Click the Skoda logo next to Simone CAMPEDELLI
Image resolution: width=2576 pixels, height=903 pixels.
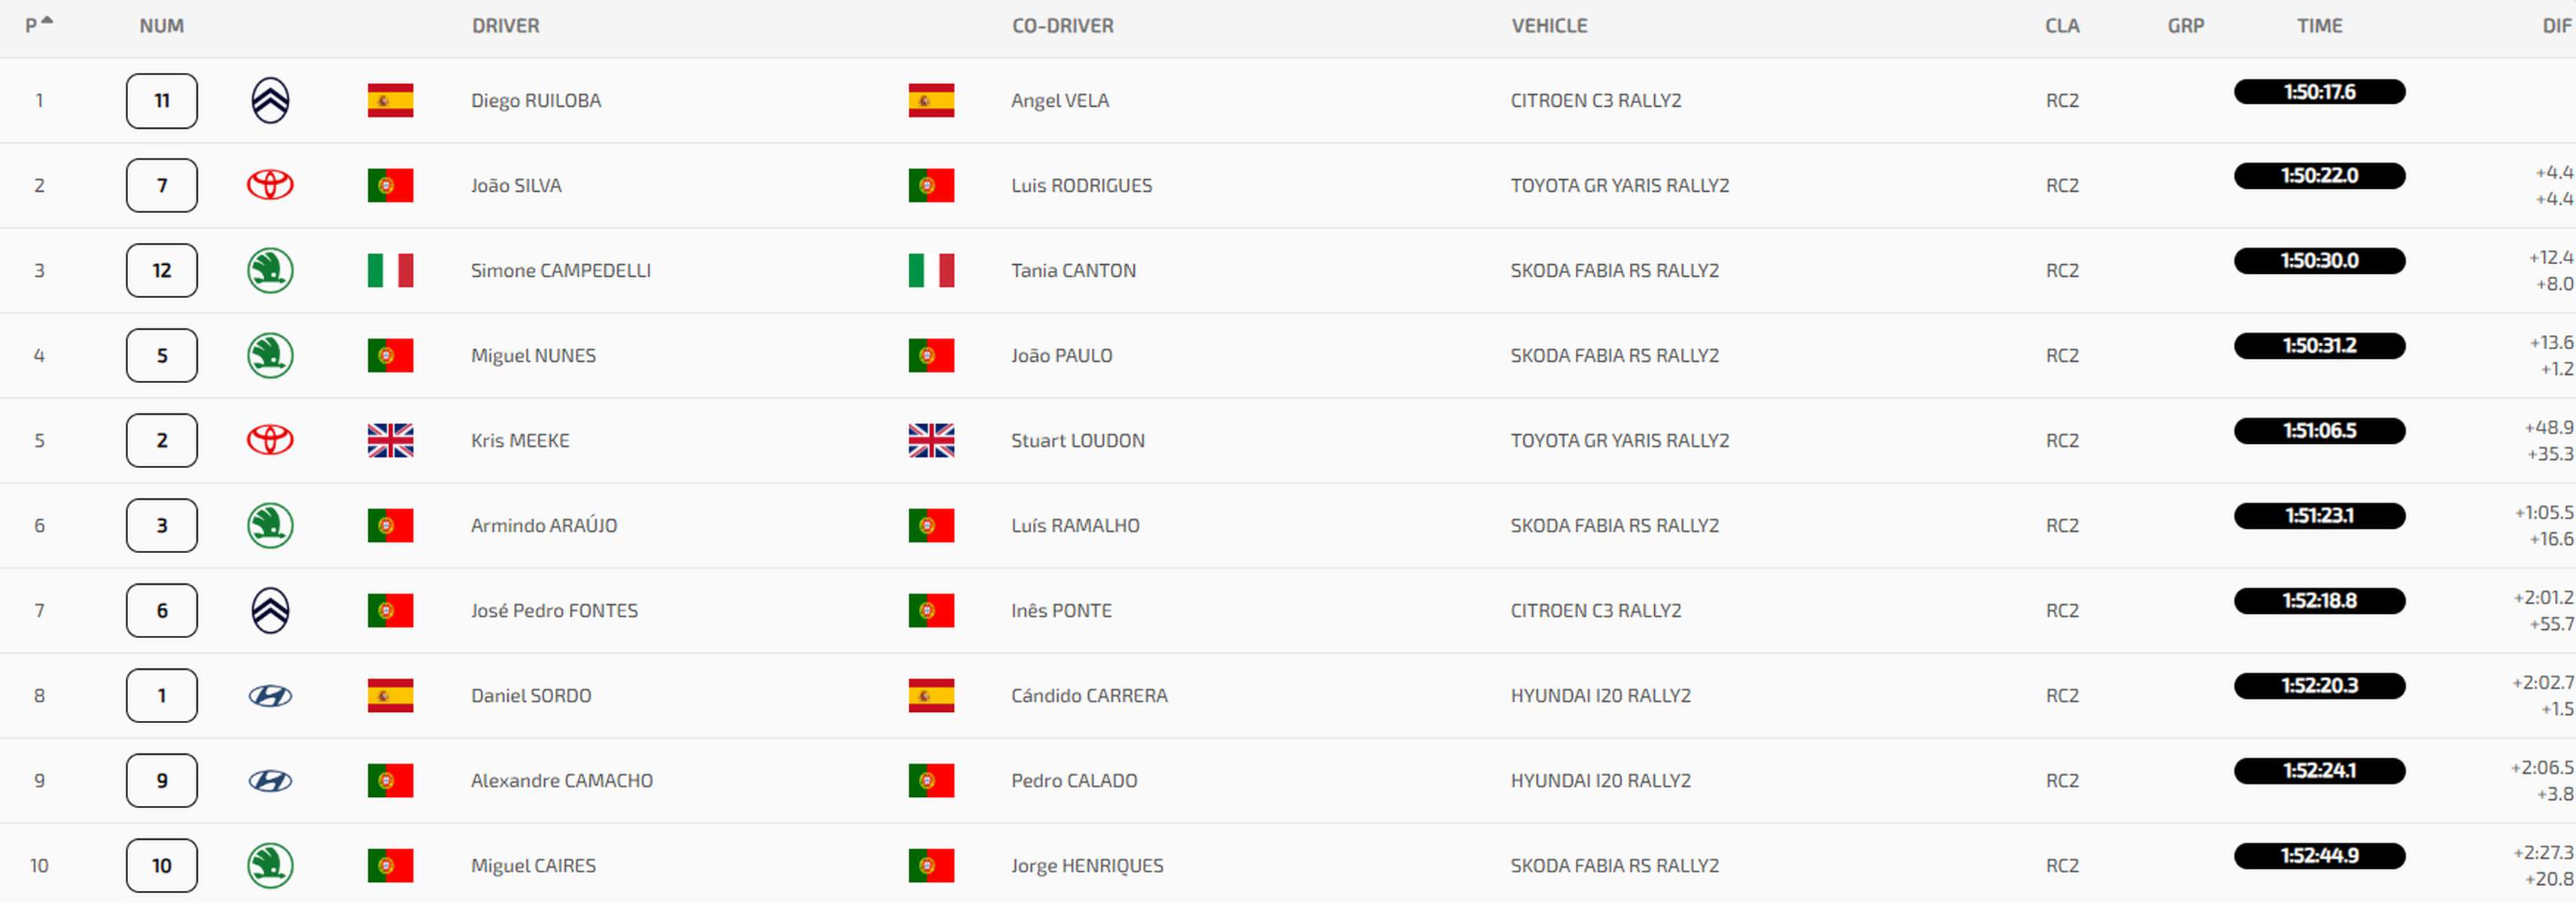(x=270, y=270)
